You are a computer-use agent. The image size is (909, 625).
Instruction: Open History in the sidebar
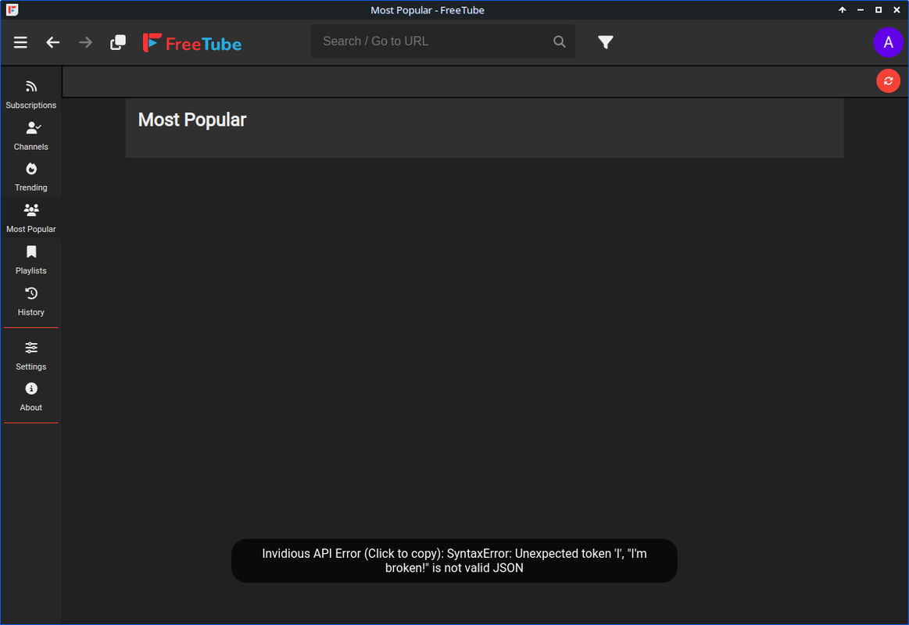click(30, 302)
